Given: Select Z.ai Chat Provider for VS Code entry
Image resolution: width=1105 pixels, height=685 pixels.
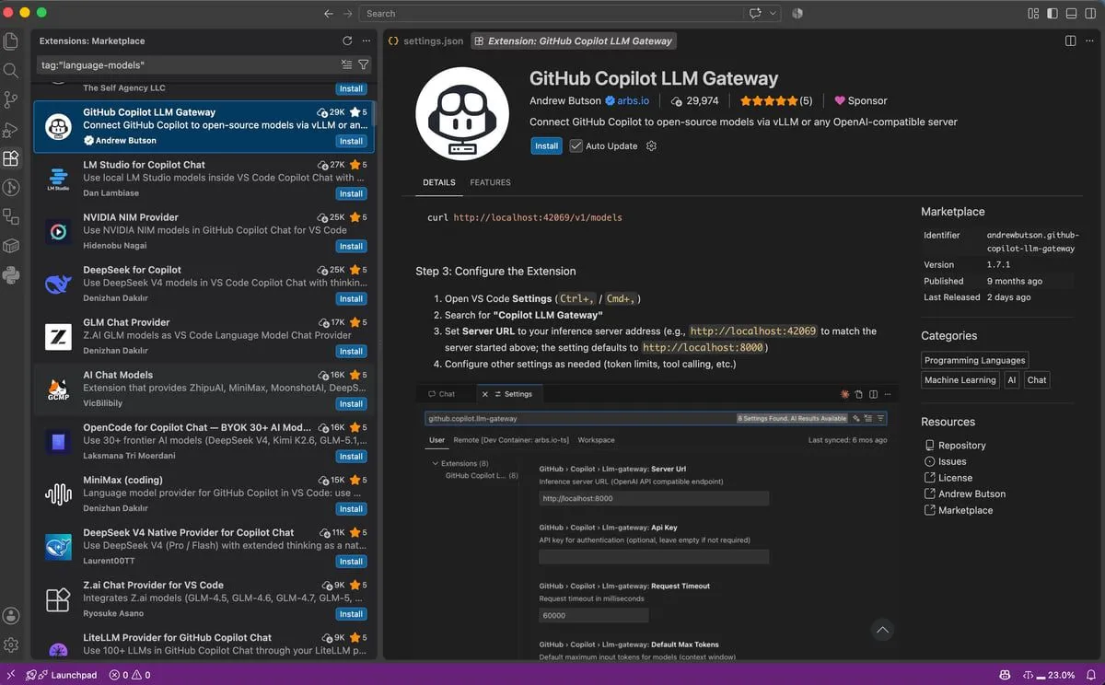Looking at the screenshot, I should [x=204, y=598].
